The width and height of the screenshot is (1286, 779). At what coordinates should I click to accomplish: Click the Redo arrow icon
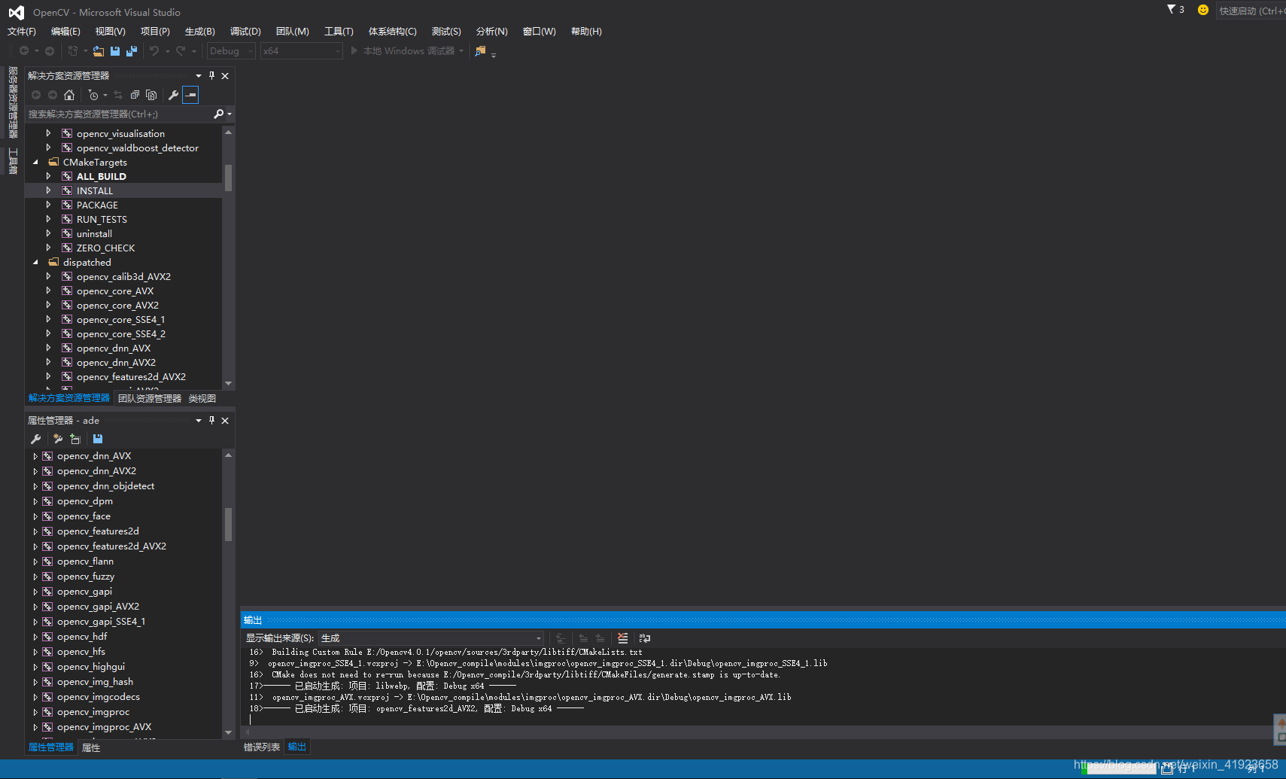tap(181, 51)
